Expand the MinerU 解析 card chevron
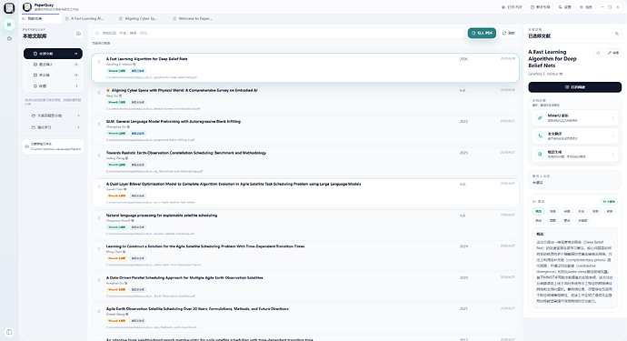 613,117
